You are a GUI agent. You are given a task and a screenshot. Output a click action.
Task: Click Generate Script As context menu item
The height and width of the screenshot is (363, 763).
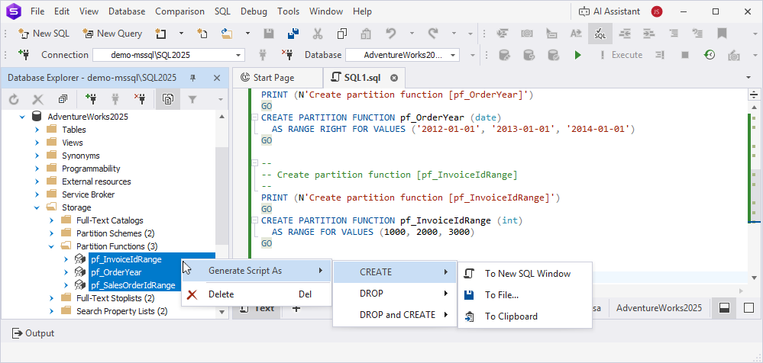(257, 271)
